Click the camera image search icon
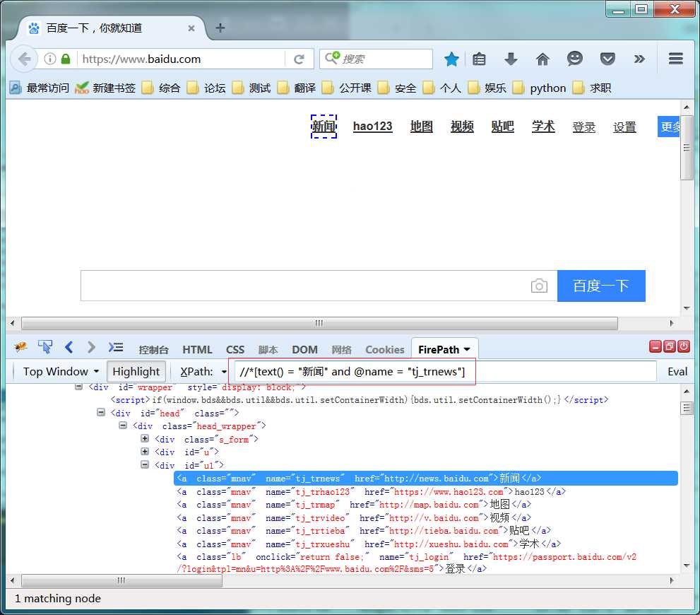Screen dimensions: 700x615 pos(539,286)
